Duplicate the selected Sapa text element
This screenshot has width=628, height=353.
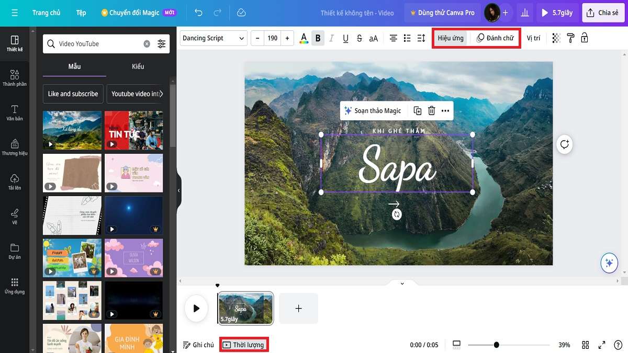point(417,110)
